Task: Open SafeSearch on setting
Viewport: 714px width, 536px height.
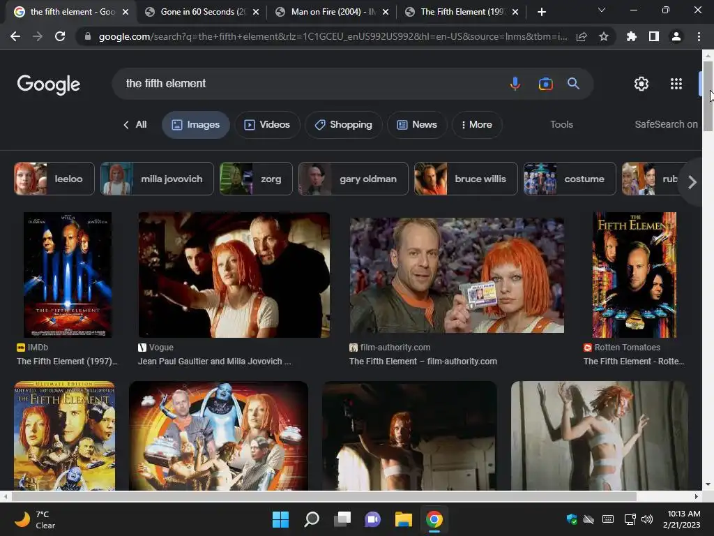Action: coord(666,124)
